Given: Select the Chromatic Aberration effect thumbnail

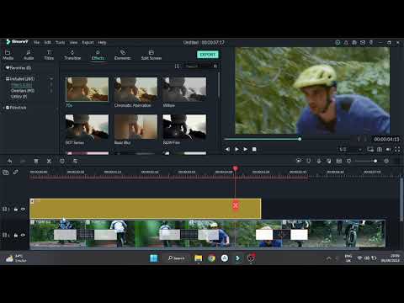Looking at the screenshot, I should point(136,89).
